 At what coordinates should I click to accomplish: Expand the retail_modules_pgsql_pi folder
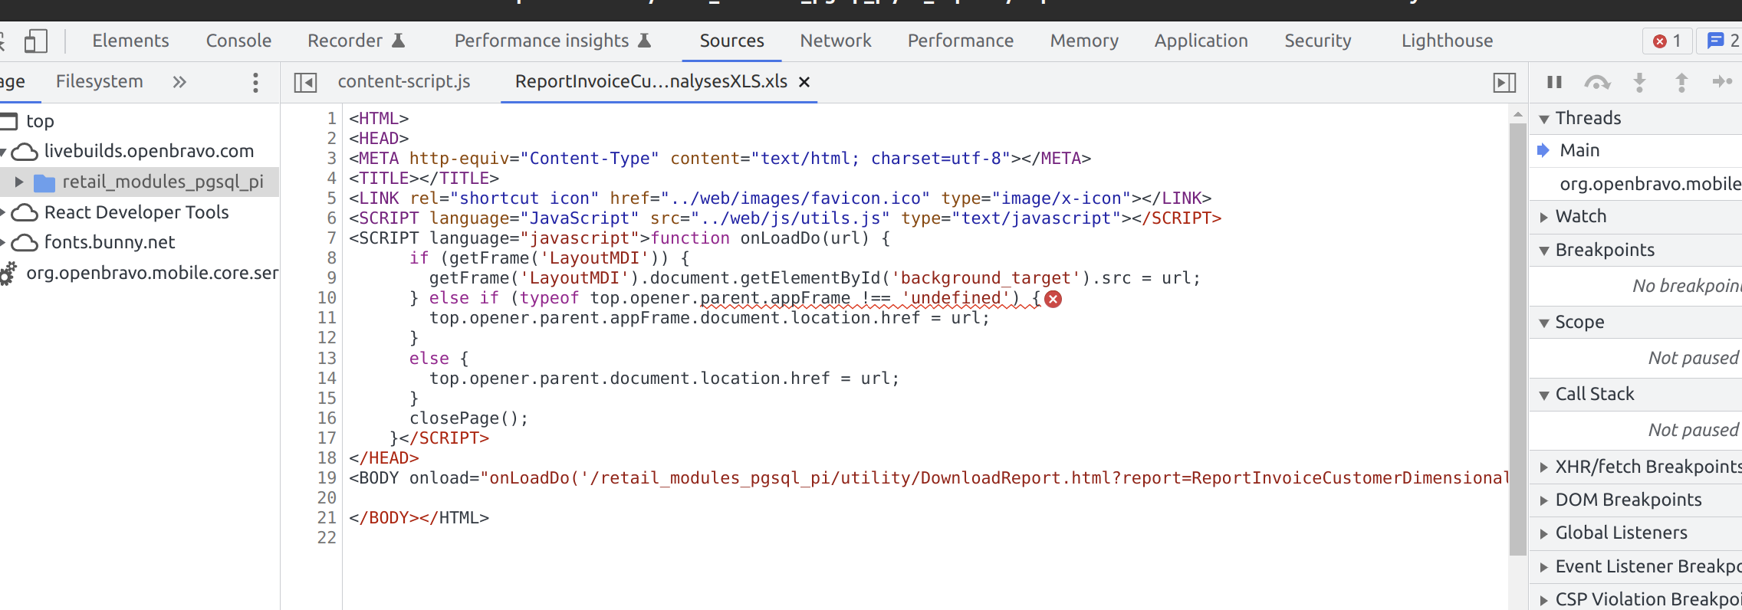(19, 182)
